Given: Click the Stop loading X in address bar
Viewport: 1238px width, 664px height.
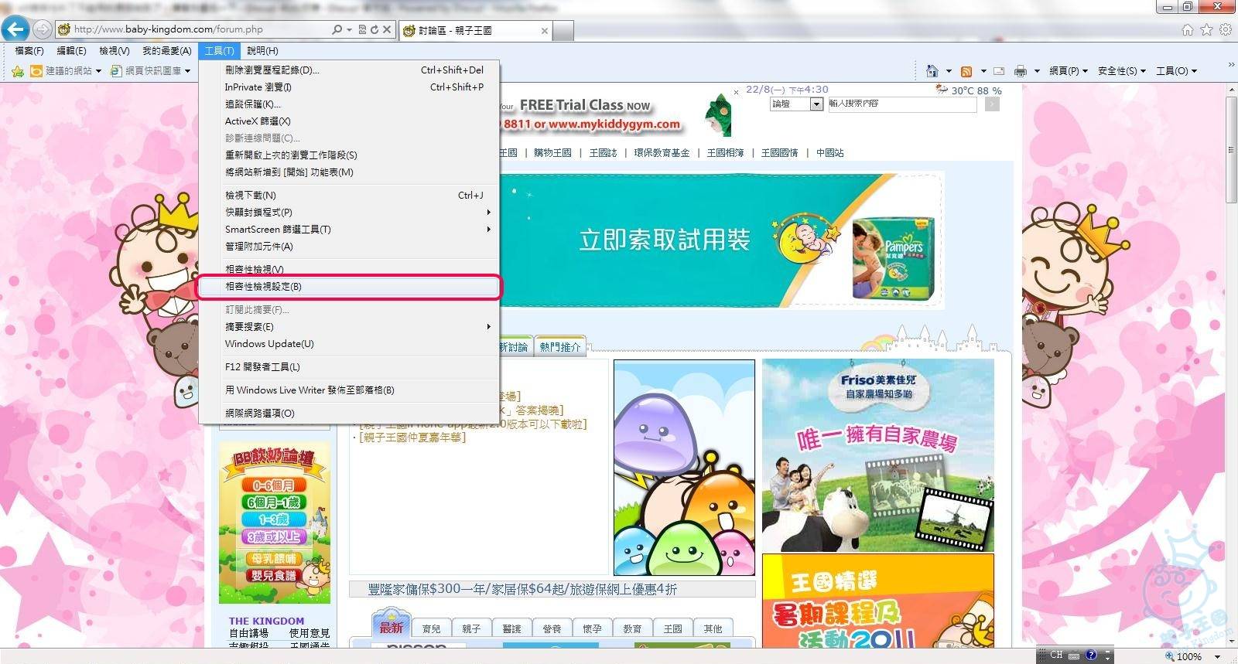Looking at the screenshot, I should coord(387,29).
